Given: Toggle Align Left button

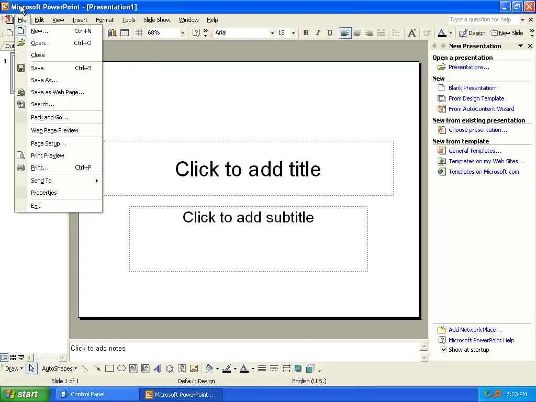Looking at the screenshot, I should pos(345,33).
